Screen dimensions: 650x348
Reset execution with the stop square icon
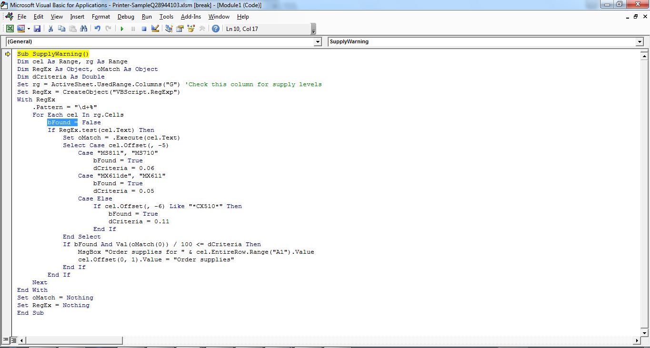pyautogui.click(x=144, y=29)
